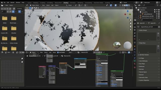161x90 pixels.
Task: Click the Add Rest Position button
Action: (144, 55)
